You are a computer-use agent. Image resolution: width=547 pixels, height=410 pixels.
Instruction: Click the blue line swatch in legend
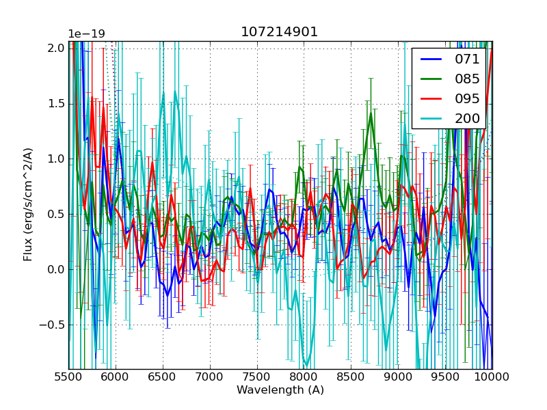(x=431, y=59)
